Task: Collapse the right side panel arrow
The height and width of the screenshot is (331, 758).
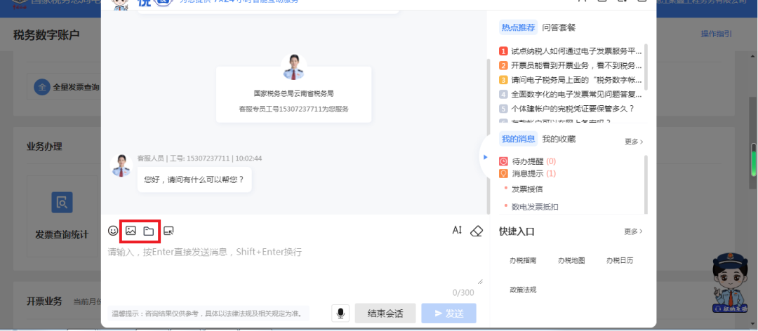Action: click(486, 157)
